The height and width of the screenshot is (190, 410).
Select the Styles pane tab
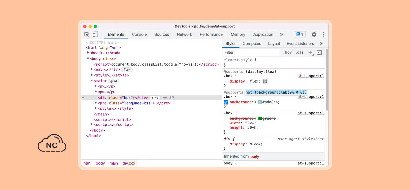tap(231, 43)
